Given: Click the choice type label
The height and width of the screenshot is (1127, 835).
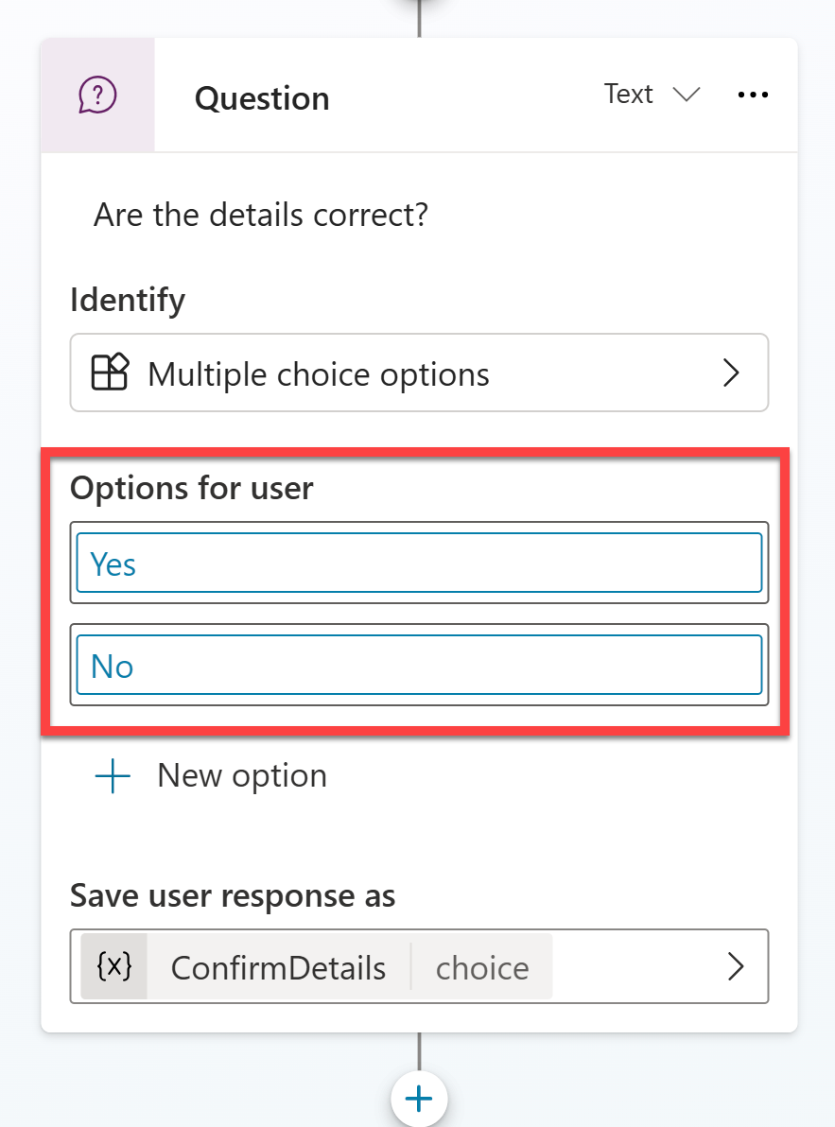Looking at the screenshot, I should point(482,967).
